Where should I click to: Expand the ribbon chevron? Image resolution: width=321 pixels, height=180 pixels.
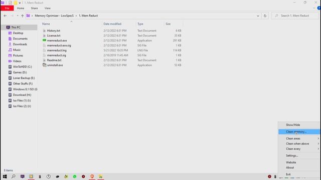click(314, 8)
